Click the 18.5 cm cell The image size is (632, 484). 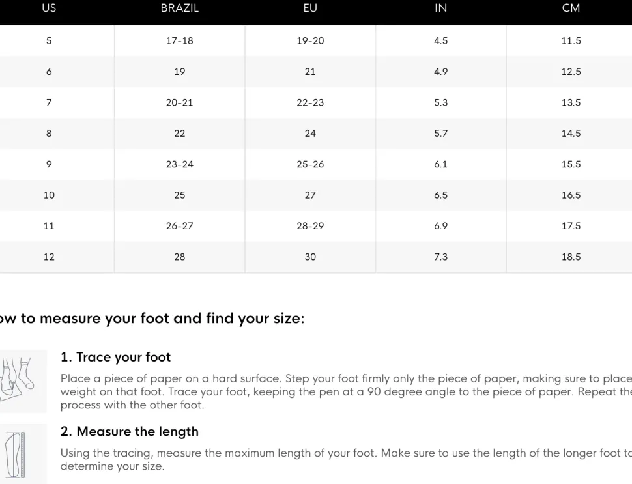(571, 257)
